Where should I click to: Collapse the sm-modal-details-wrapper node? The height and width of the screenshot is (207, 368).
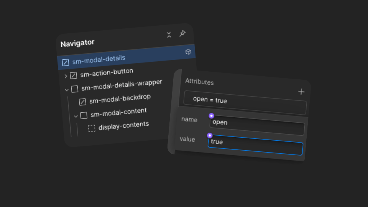pos(67,90)
